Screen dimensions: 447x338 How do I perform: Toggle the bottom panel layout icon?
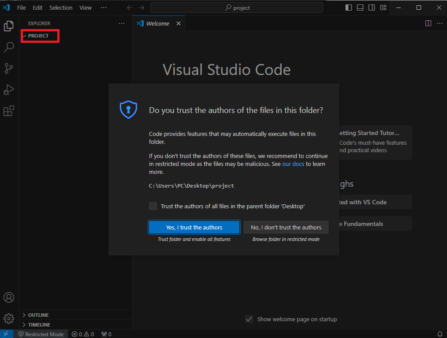coord(360,8)
